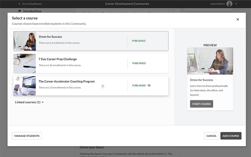The height and width of the screenshot is (157, 251).
Task: Click Aaron Morin's profile avatar
Action: (229, 4)
